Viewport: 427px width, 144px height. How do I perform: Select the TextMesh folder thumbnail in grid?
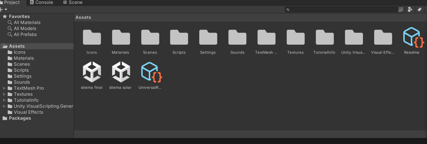[x=266, y=37]
